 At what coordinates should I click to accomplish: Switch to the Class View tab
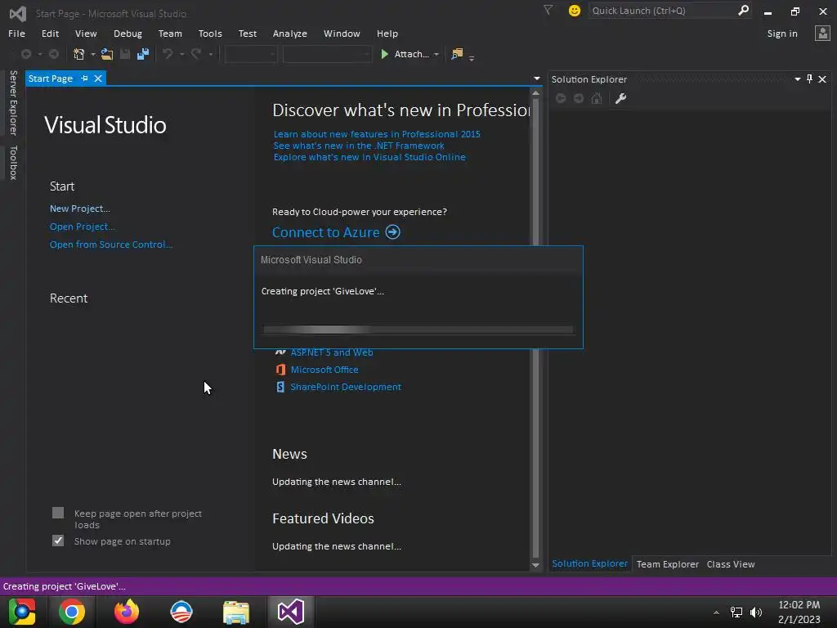730,564
